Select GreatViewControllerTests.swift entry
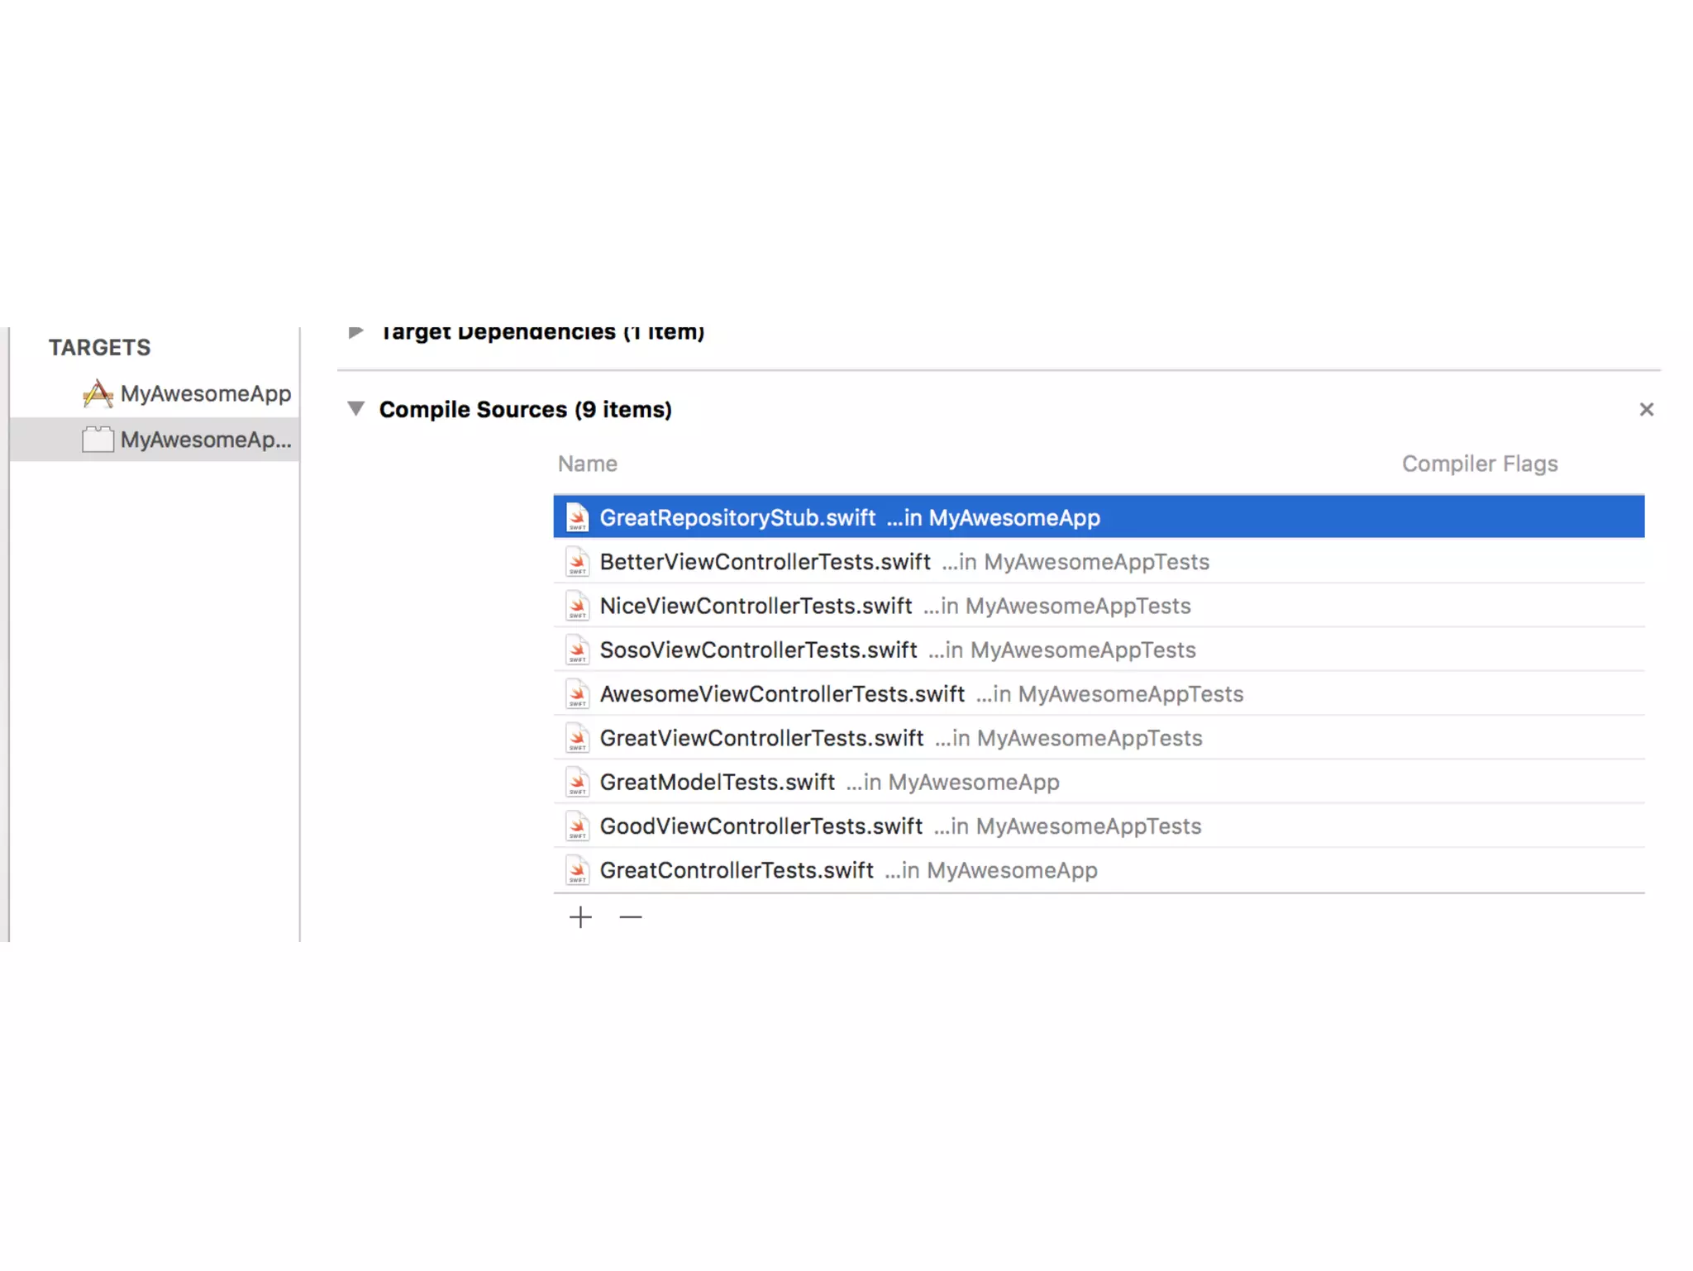The image size is (1693, 1271). click(761, 739)
